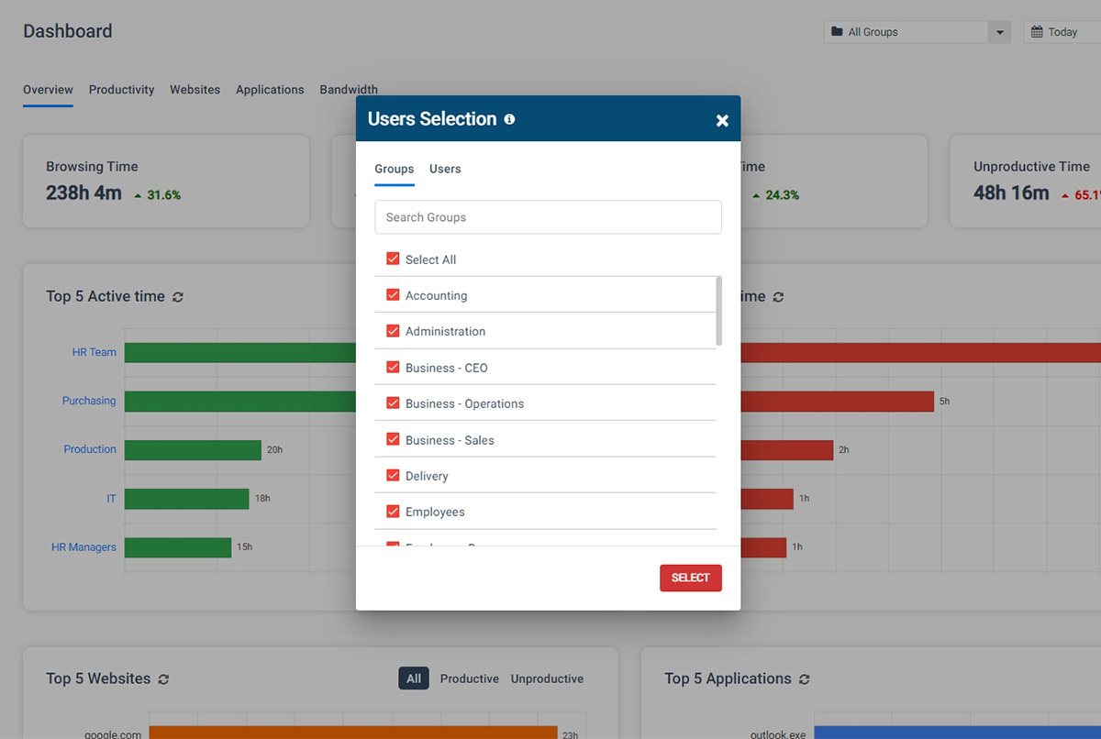Refresh the Top 5 Active time chart
Screen dimensions: 1101x739
[x=179, y=296]
